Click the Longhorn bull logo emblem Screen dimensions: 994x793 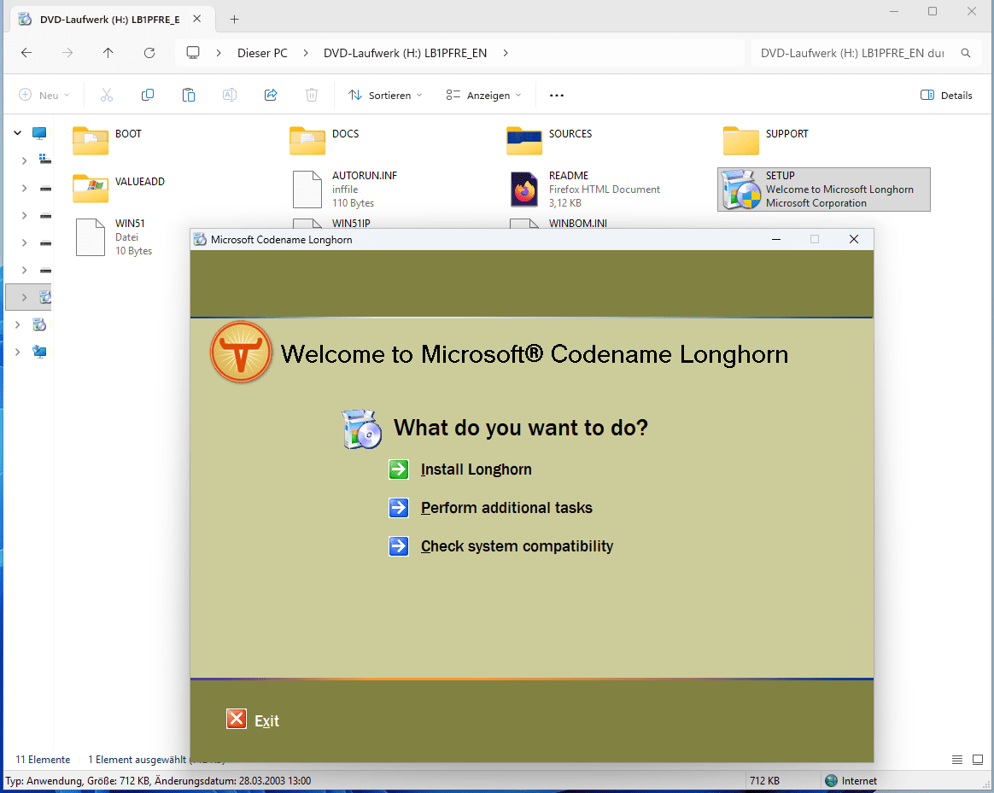click(241, 353)
